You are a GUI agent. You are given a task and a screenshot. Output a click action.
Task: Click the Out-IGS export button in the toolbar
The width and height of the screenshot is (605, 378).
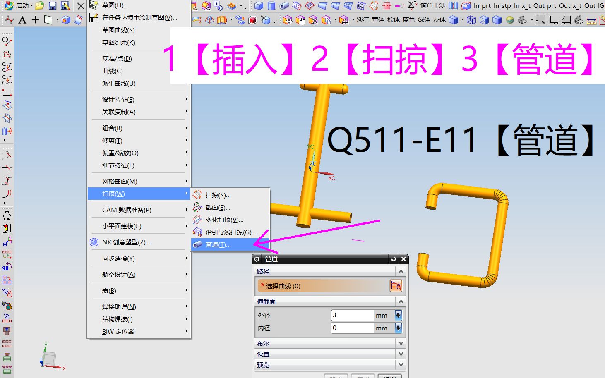(595, 6)
